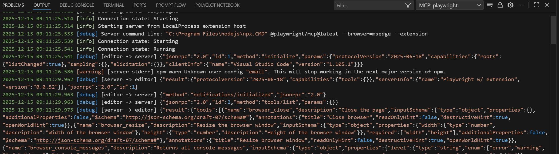Click the '09:11:26.586' warning timestamp

(55, 72)
